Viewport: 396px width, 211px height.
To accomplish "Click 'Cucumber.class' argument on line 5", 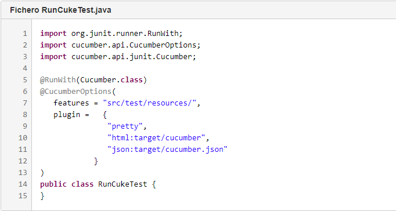I will (x=111, y=79).
